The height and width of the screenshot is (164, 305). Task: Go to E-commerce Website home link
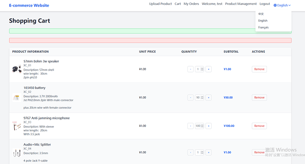(x=29, y=5)
